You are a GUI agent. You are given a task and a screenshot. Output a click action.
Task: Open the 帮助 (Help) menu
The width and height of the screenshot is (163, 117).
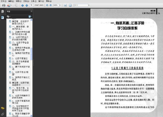(49, 1)
